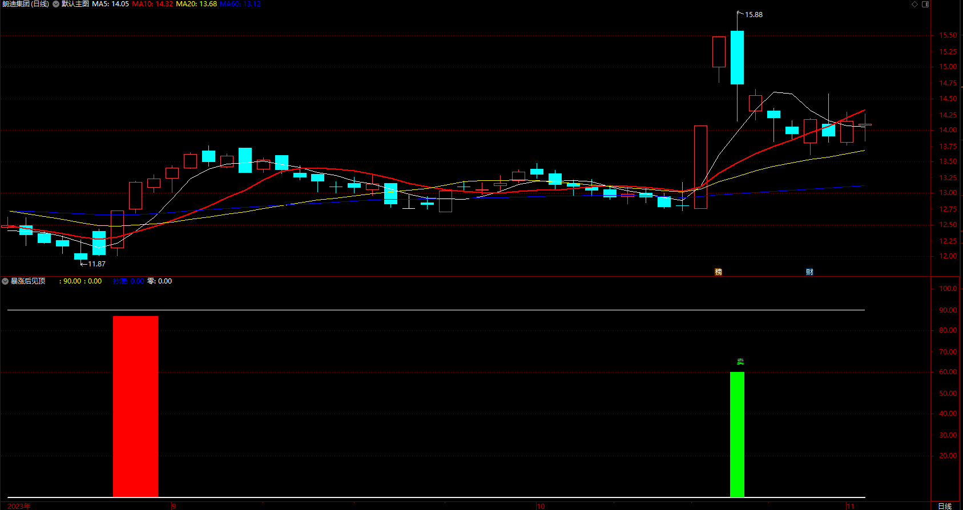Click the 60.00 indicator axis label
The width and height of the screenshot is (963, 510).
(948, 372)
